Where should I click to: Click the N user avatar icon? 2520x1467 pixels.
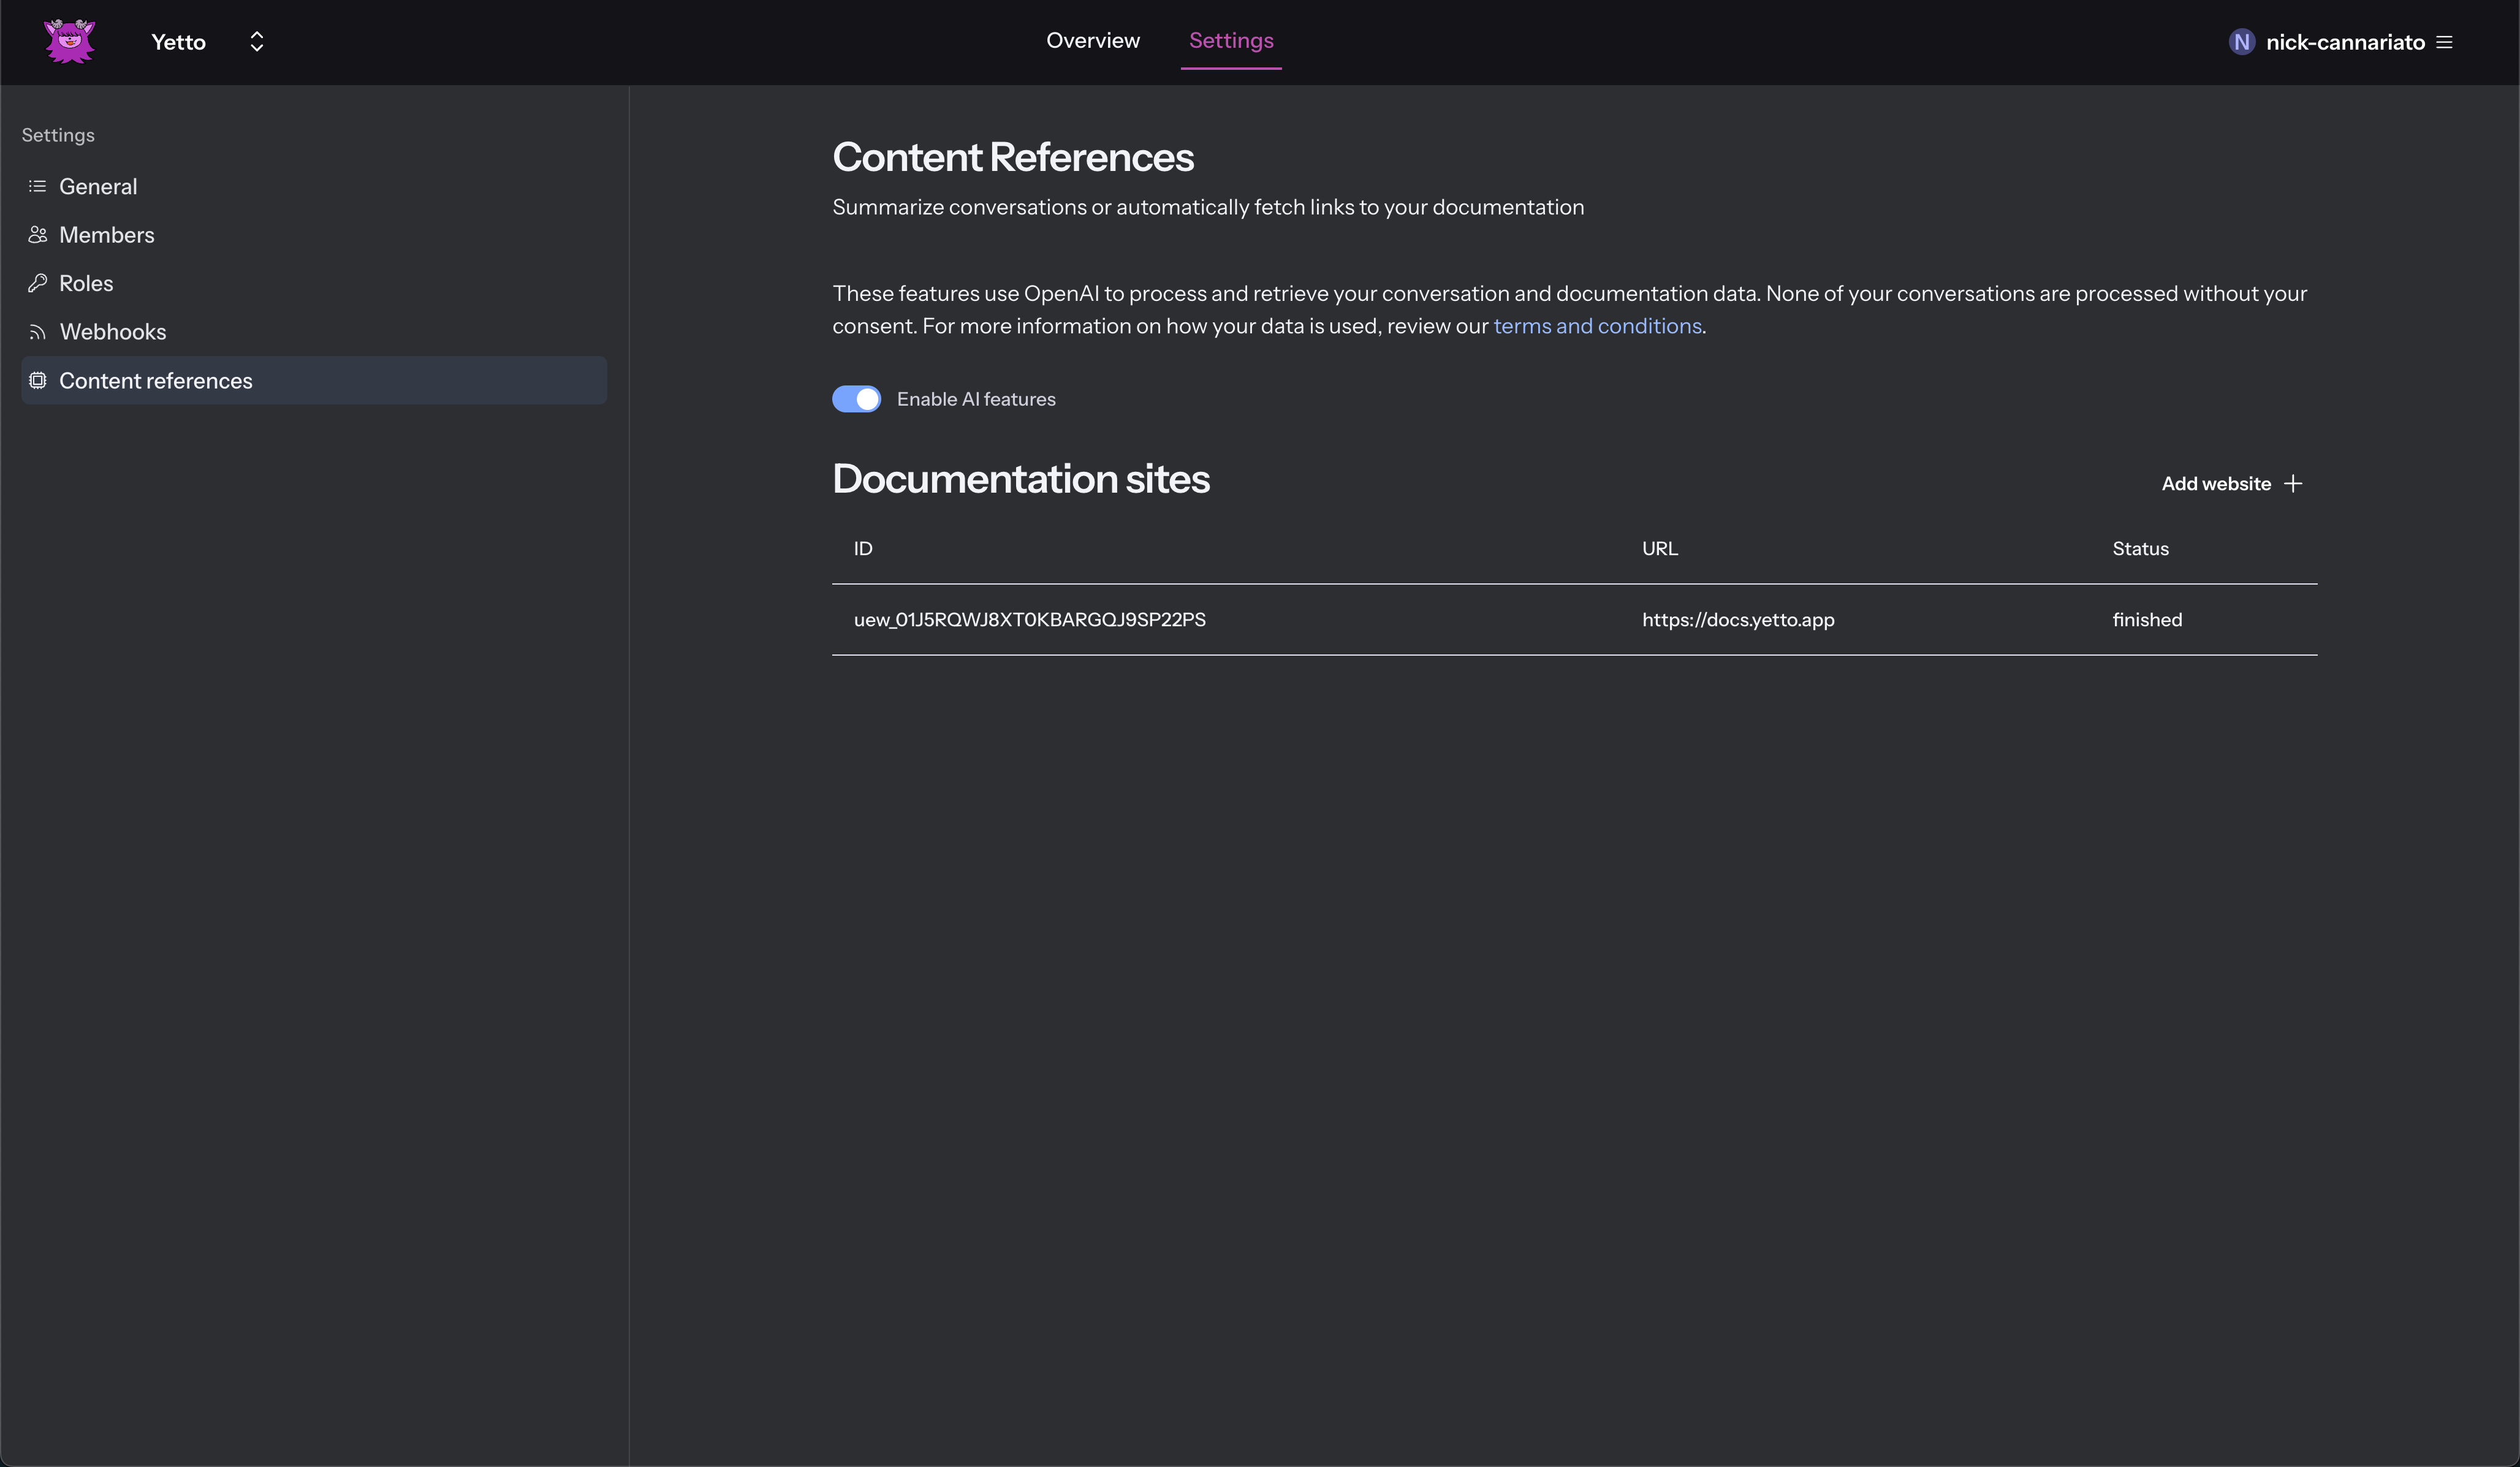coord(2241,42)
